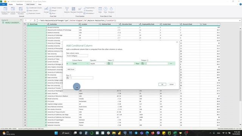Click the New column name field
Viewport: 242px width, 136px height.
click(x=77, y=56)
